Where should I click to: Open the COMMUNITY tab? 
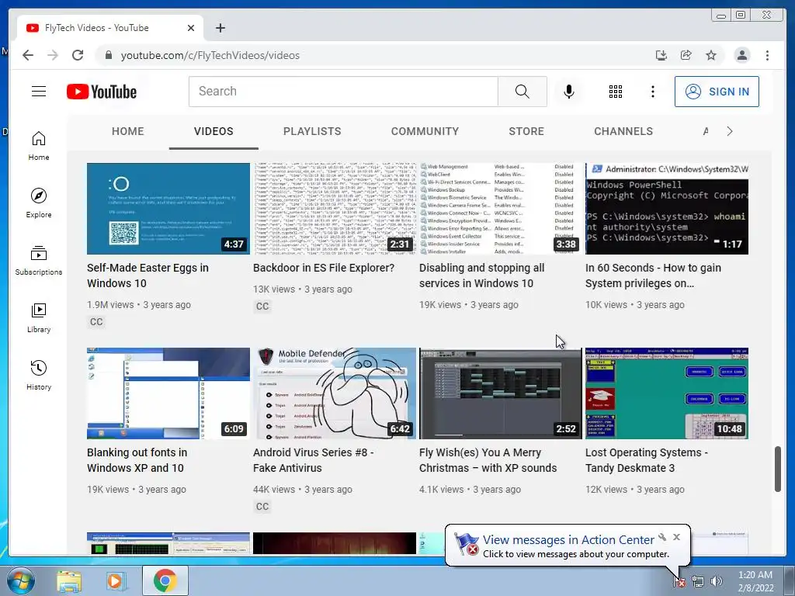(x=425, y=131)
